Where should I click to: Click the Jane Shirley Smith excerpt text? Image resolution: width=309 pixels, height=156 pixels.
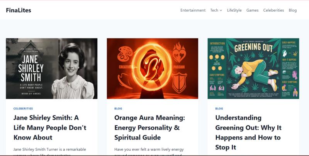pos(49,149)
